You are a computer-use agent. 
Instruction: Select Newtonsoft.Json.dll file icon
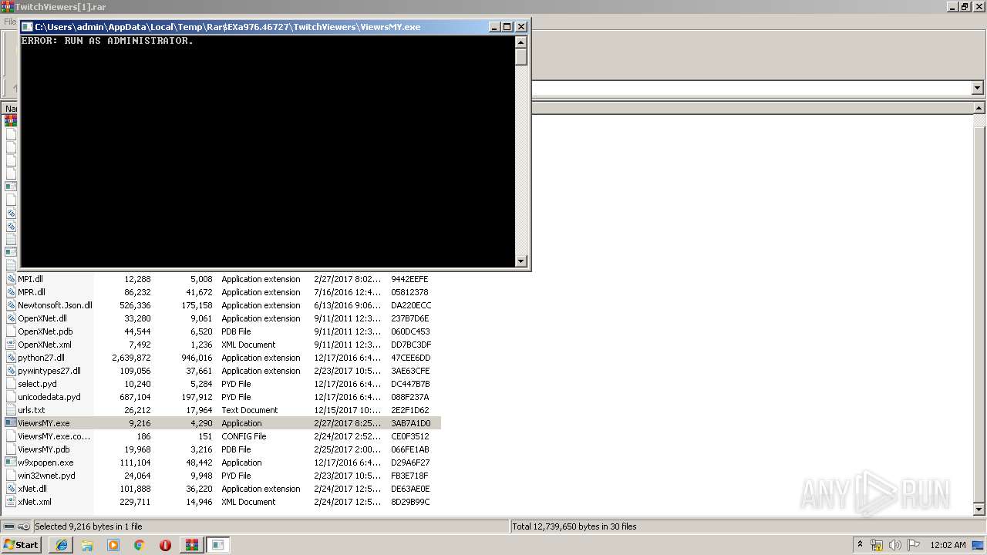11,305
